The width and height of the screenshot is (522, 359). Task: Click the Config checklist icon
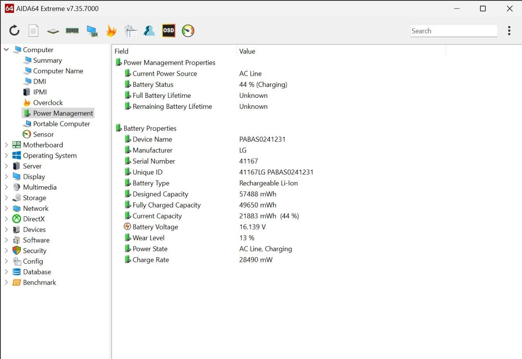point(17,261)
